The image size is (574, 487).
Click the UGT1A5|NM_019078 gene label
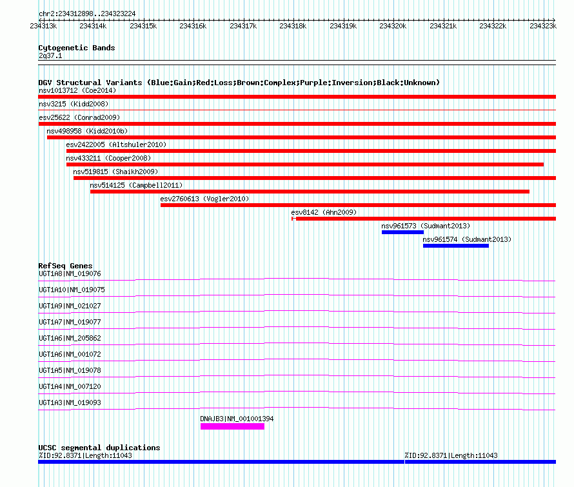tap(70, 370)
